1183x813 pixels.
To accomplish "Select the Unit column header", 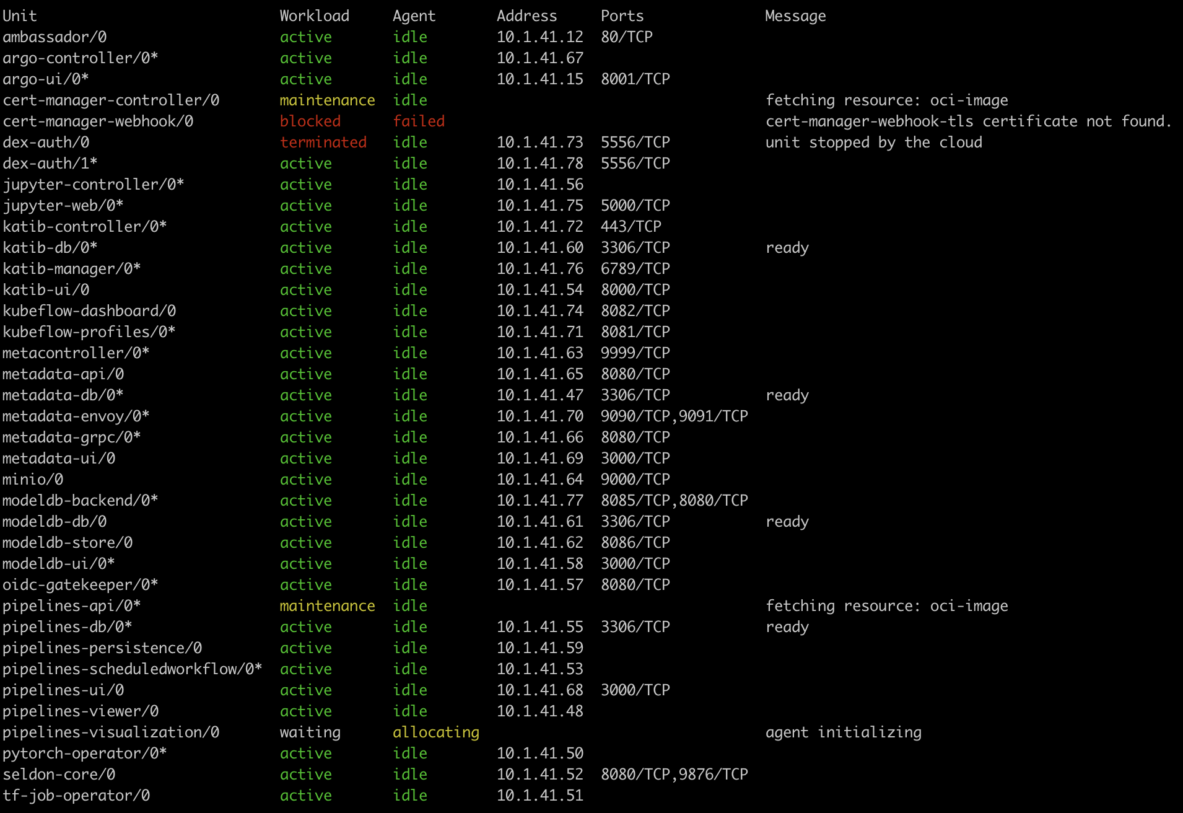I will click(19, 15).
